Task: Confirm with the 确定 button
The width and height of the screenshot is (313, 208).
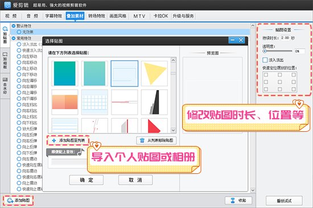Action: 87,180
